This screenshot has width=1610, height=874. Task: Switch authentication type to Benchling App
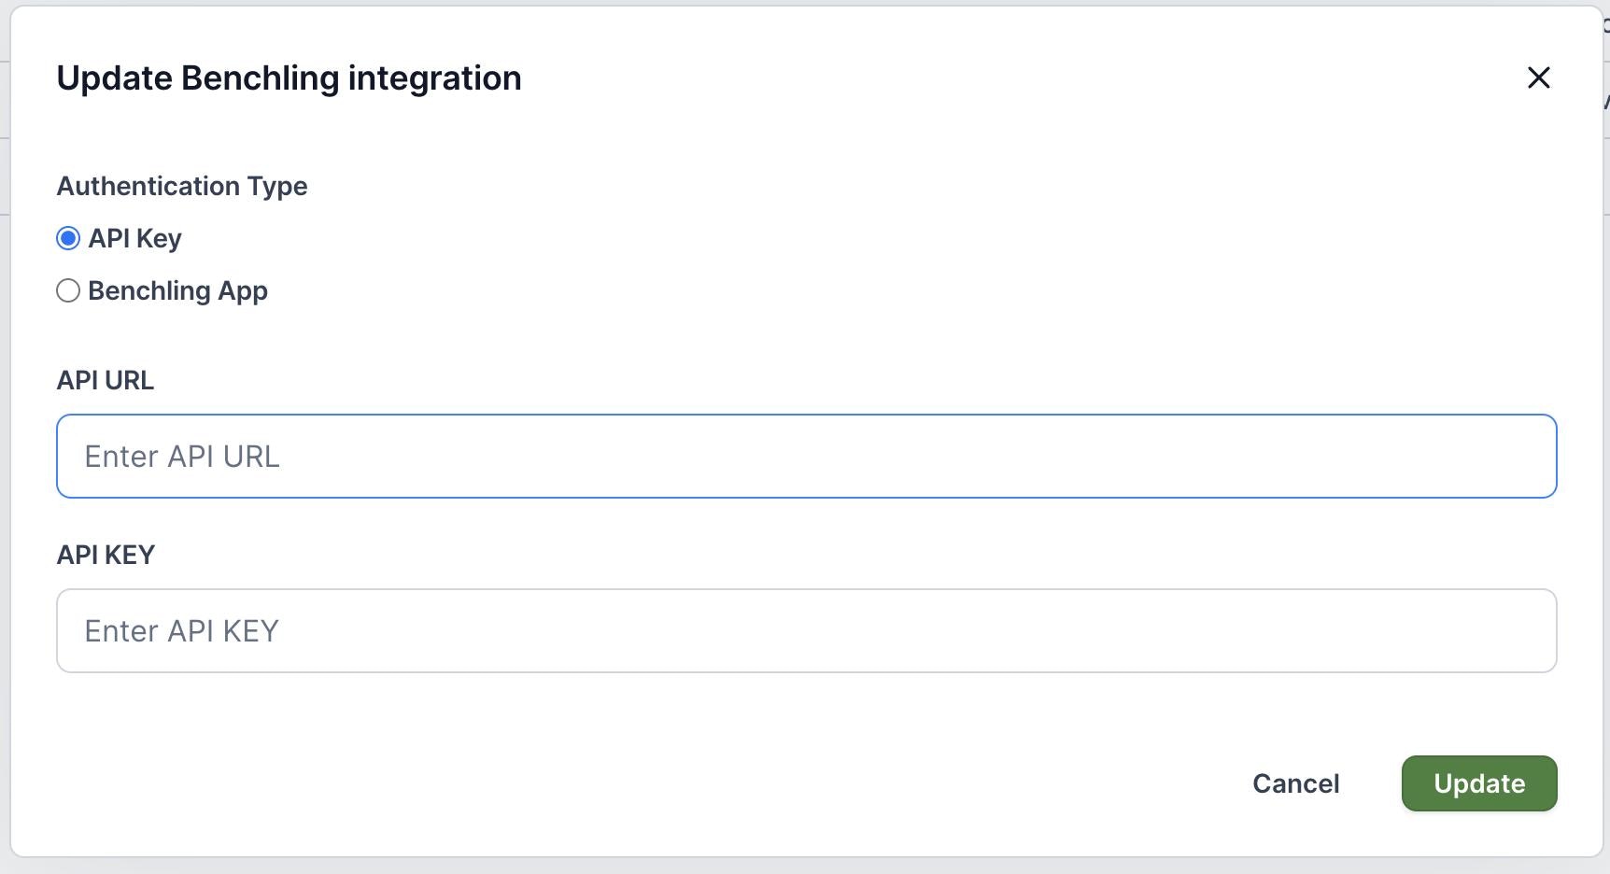pyautogui.click(x=68, y=290)
